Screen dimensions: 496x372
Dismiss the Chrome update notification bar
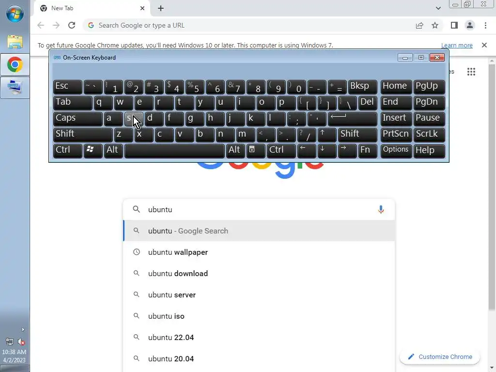pos(484,45)
